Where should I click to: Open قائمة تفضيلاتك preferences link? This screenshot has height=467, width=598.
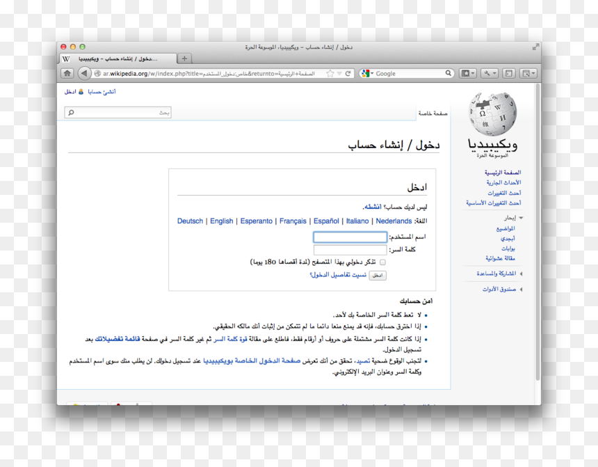117,339
